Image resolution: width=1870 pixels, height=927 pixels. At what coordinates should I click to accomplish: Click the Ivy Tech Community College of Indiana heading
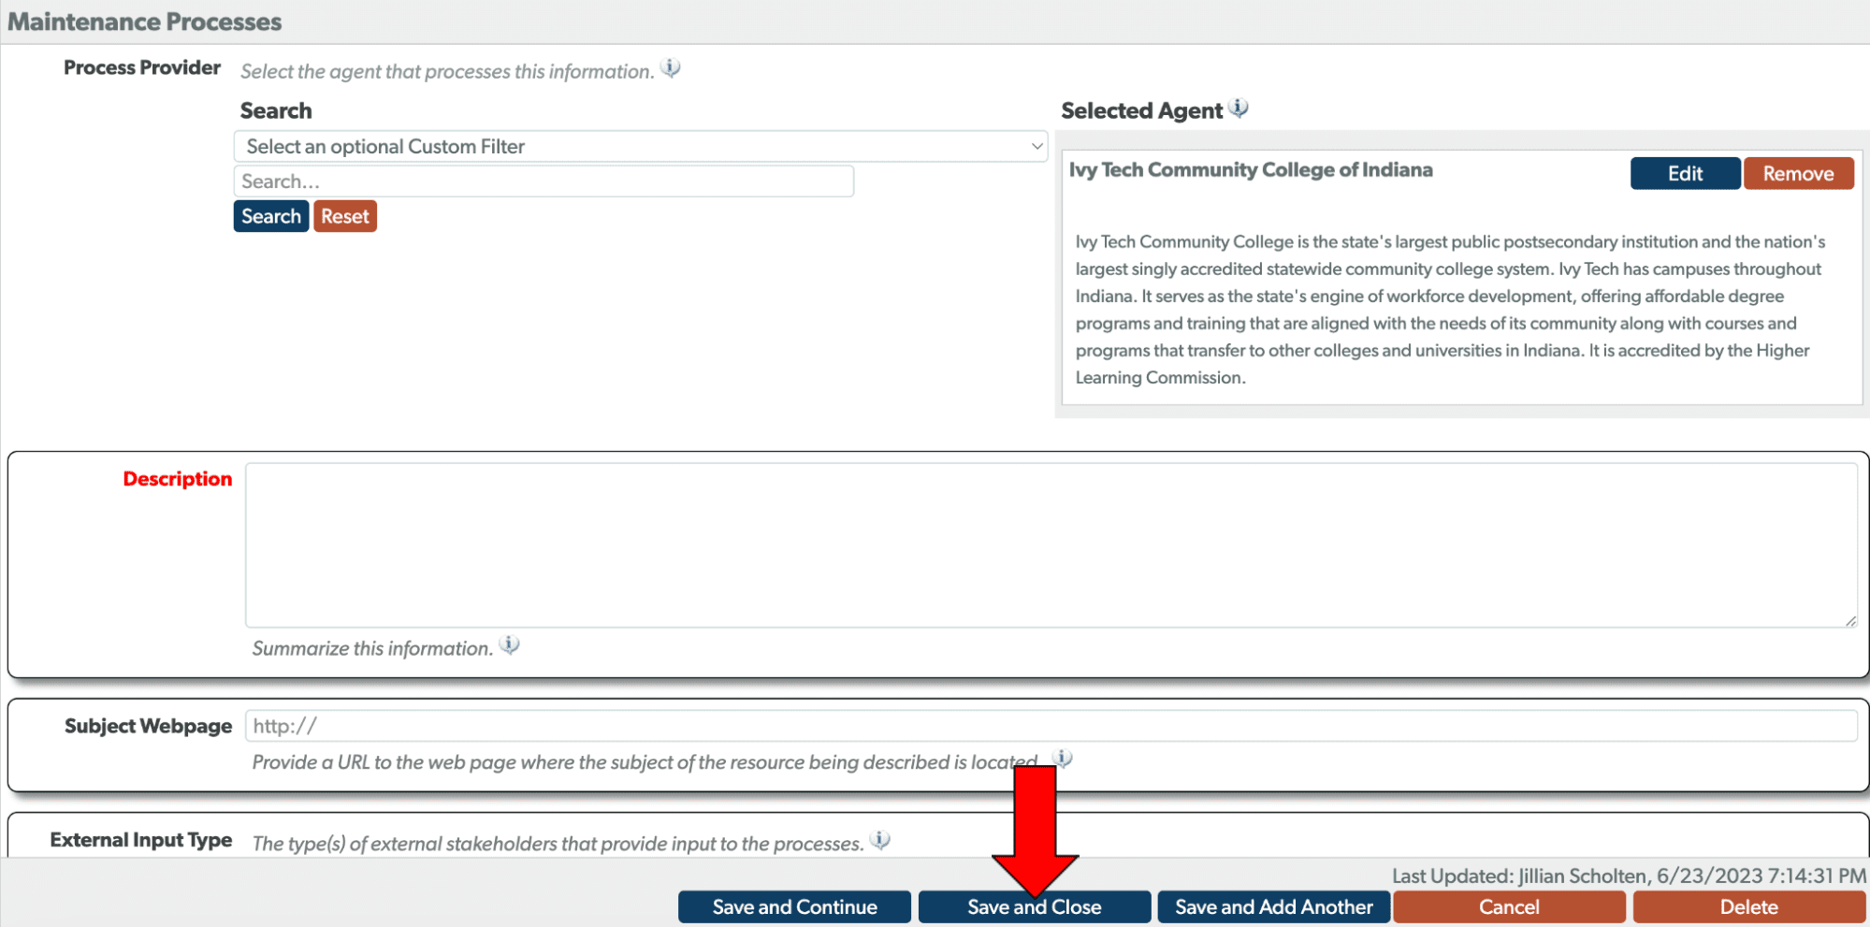(1251, 169)
